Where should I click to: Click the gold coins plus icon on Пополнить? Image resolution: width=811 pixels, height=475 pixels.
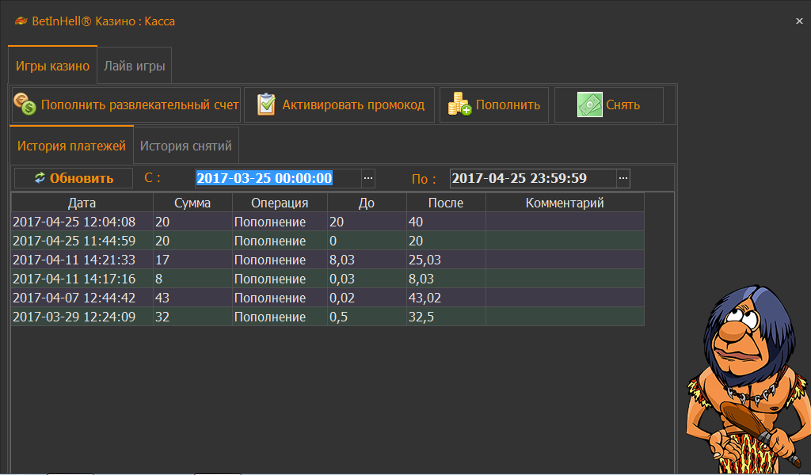(x=459, y=104)
